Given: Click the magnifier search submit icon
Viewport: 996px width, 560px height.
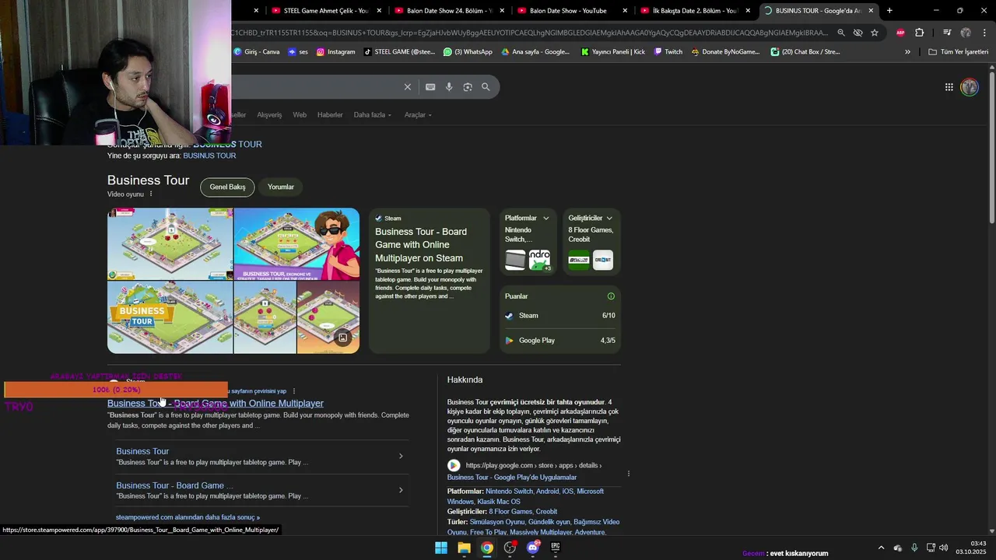Looking at the screenshot, I should pos(486,87).
